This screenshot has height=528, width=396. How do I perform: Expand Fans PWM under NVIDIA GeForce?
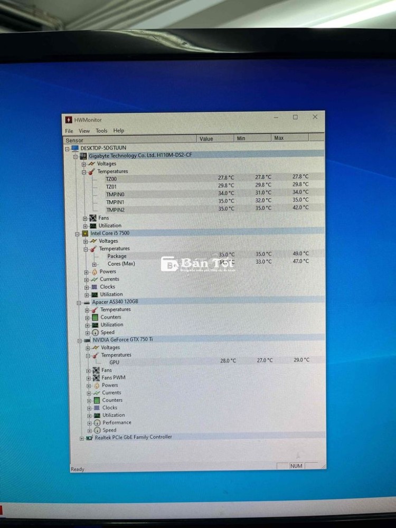tap(88, 379)
